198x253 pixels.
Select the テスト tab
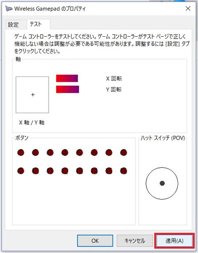click(36, 24)
